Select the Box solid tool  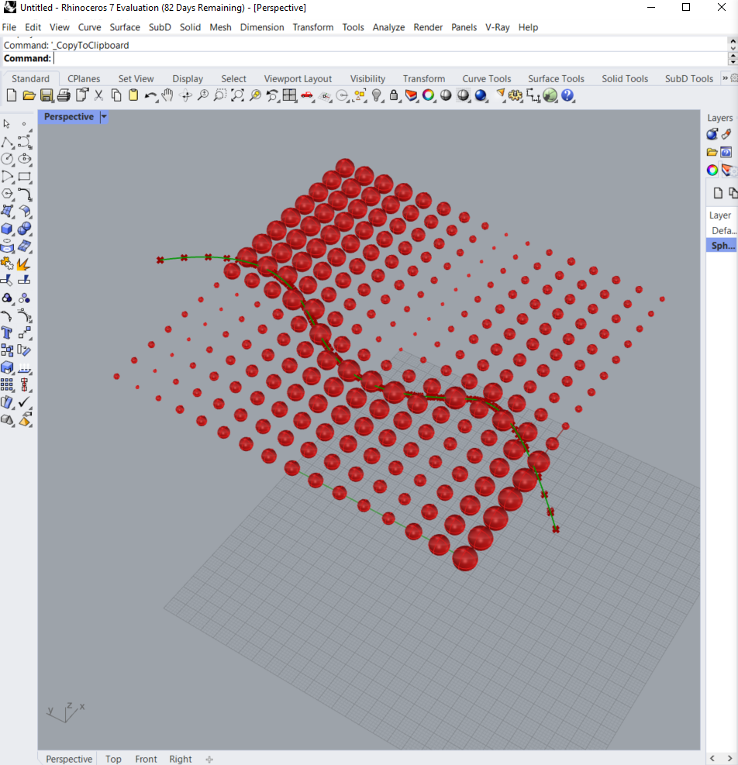tap(7, 229)
